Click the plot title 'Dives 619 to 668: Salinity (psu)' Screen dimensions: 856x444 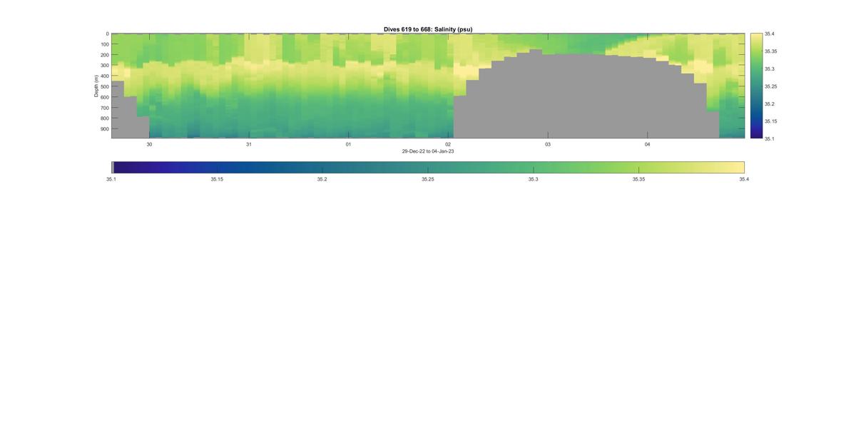click(428, 29)
